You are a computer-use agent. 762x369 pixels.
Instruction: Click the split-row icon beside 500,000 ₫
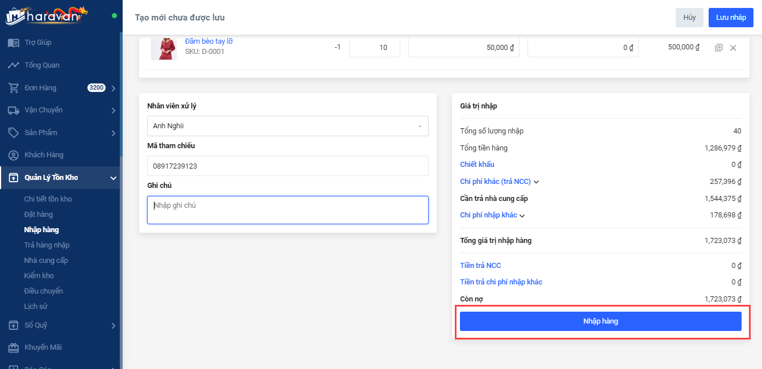coord(719,48)
